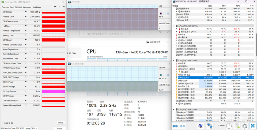257x130 pixels.
Task: Click CPU封装功率 graph window title icon
Action: (69, 64)
